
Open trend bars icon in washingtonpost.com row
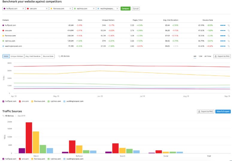point(223,46)
